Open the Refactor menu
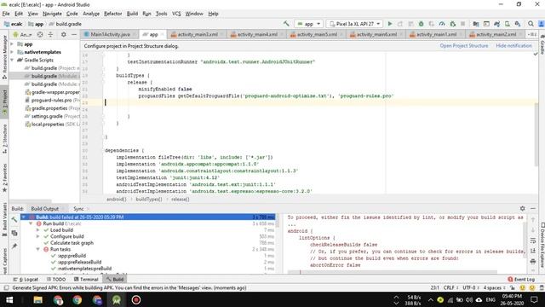545x307 pixels. (113, 14)
